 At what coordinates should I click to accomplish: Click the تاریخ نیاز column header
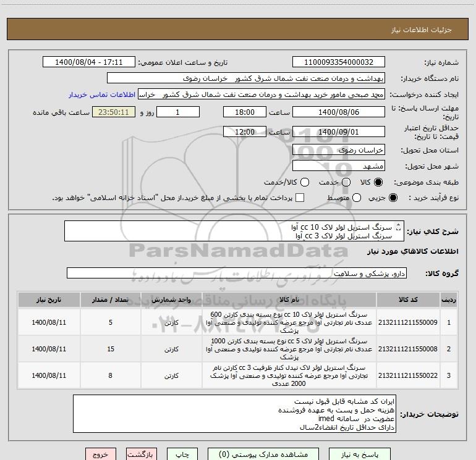(49, 300)
